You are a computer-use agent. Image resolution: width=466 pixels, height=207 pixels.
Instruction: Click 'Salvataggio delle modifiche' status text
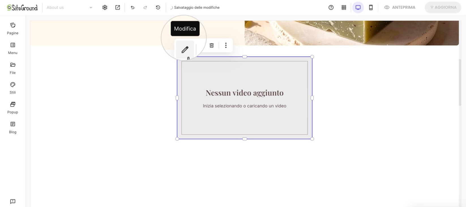click(x=197, y=8)
